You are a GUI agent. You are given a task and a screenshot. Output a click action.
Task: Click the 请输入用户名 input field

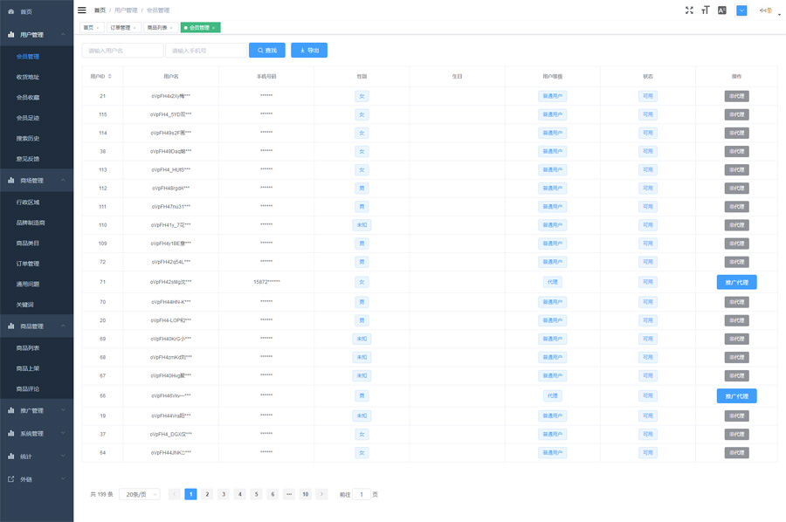[x=122, y=51]
